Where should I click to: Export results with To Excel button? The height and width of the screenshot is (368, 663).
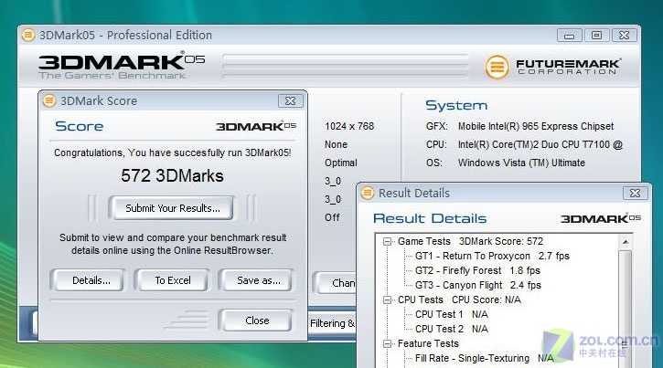point(173,280)
